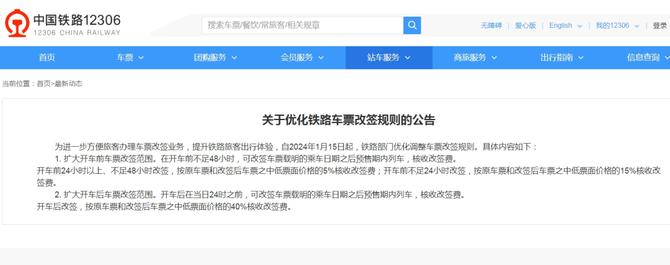This screenshot has width=670, height=265.
Task: Switch to 爱心版 senior-friendly version
Action: 525,25
